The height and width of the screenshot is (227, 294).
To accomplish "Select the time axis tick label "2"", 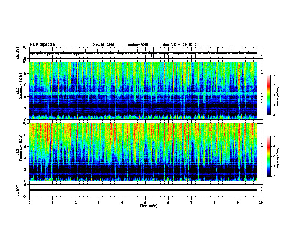I will coord(76,203).
